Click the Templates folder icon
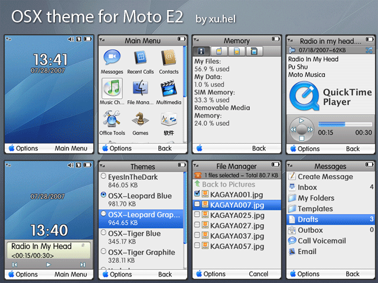Screen dimensions: 378x283 (292, 208)
